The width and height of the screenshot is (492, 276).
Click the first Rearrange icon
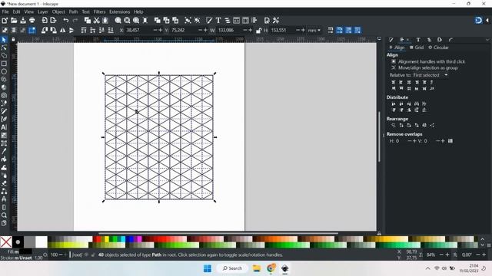coord(393,125)
